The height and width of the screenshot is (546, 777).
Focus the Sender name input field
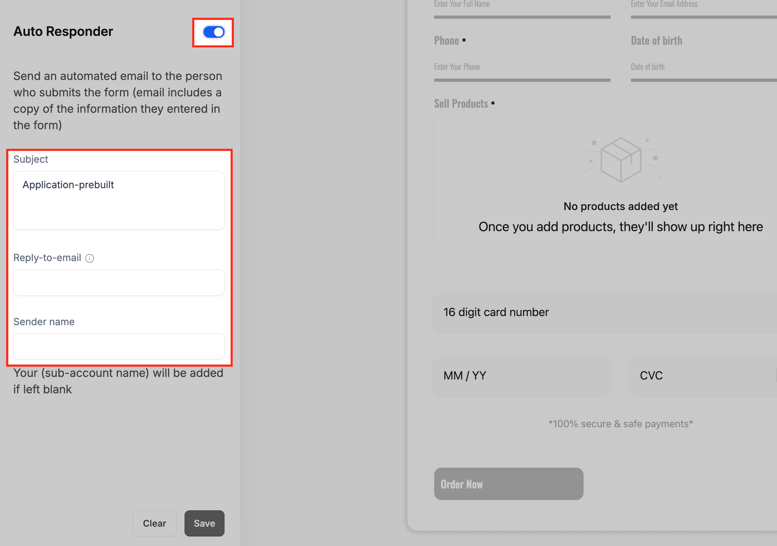119,346
